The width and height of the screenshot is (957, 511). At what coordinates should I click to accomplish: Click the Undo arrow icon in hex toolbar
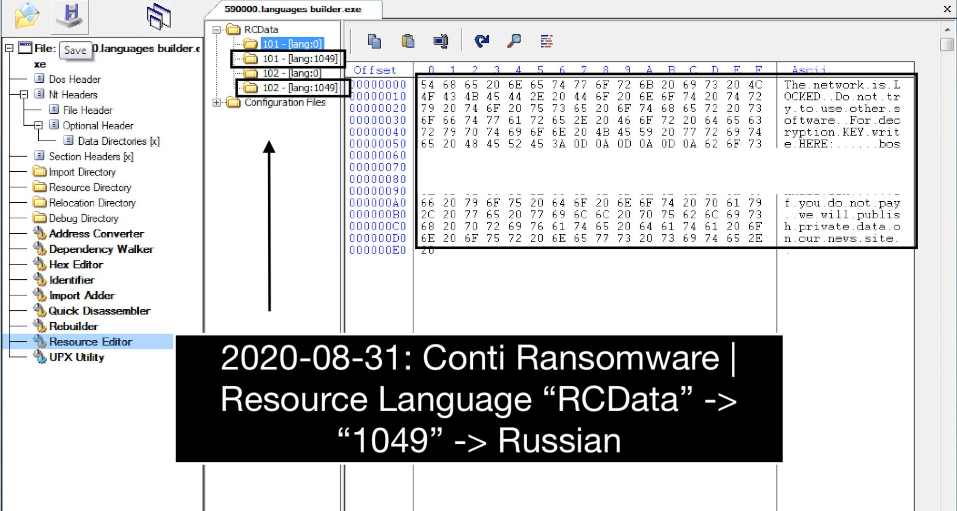tap(482, 41)
